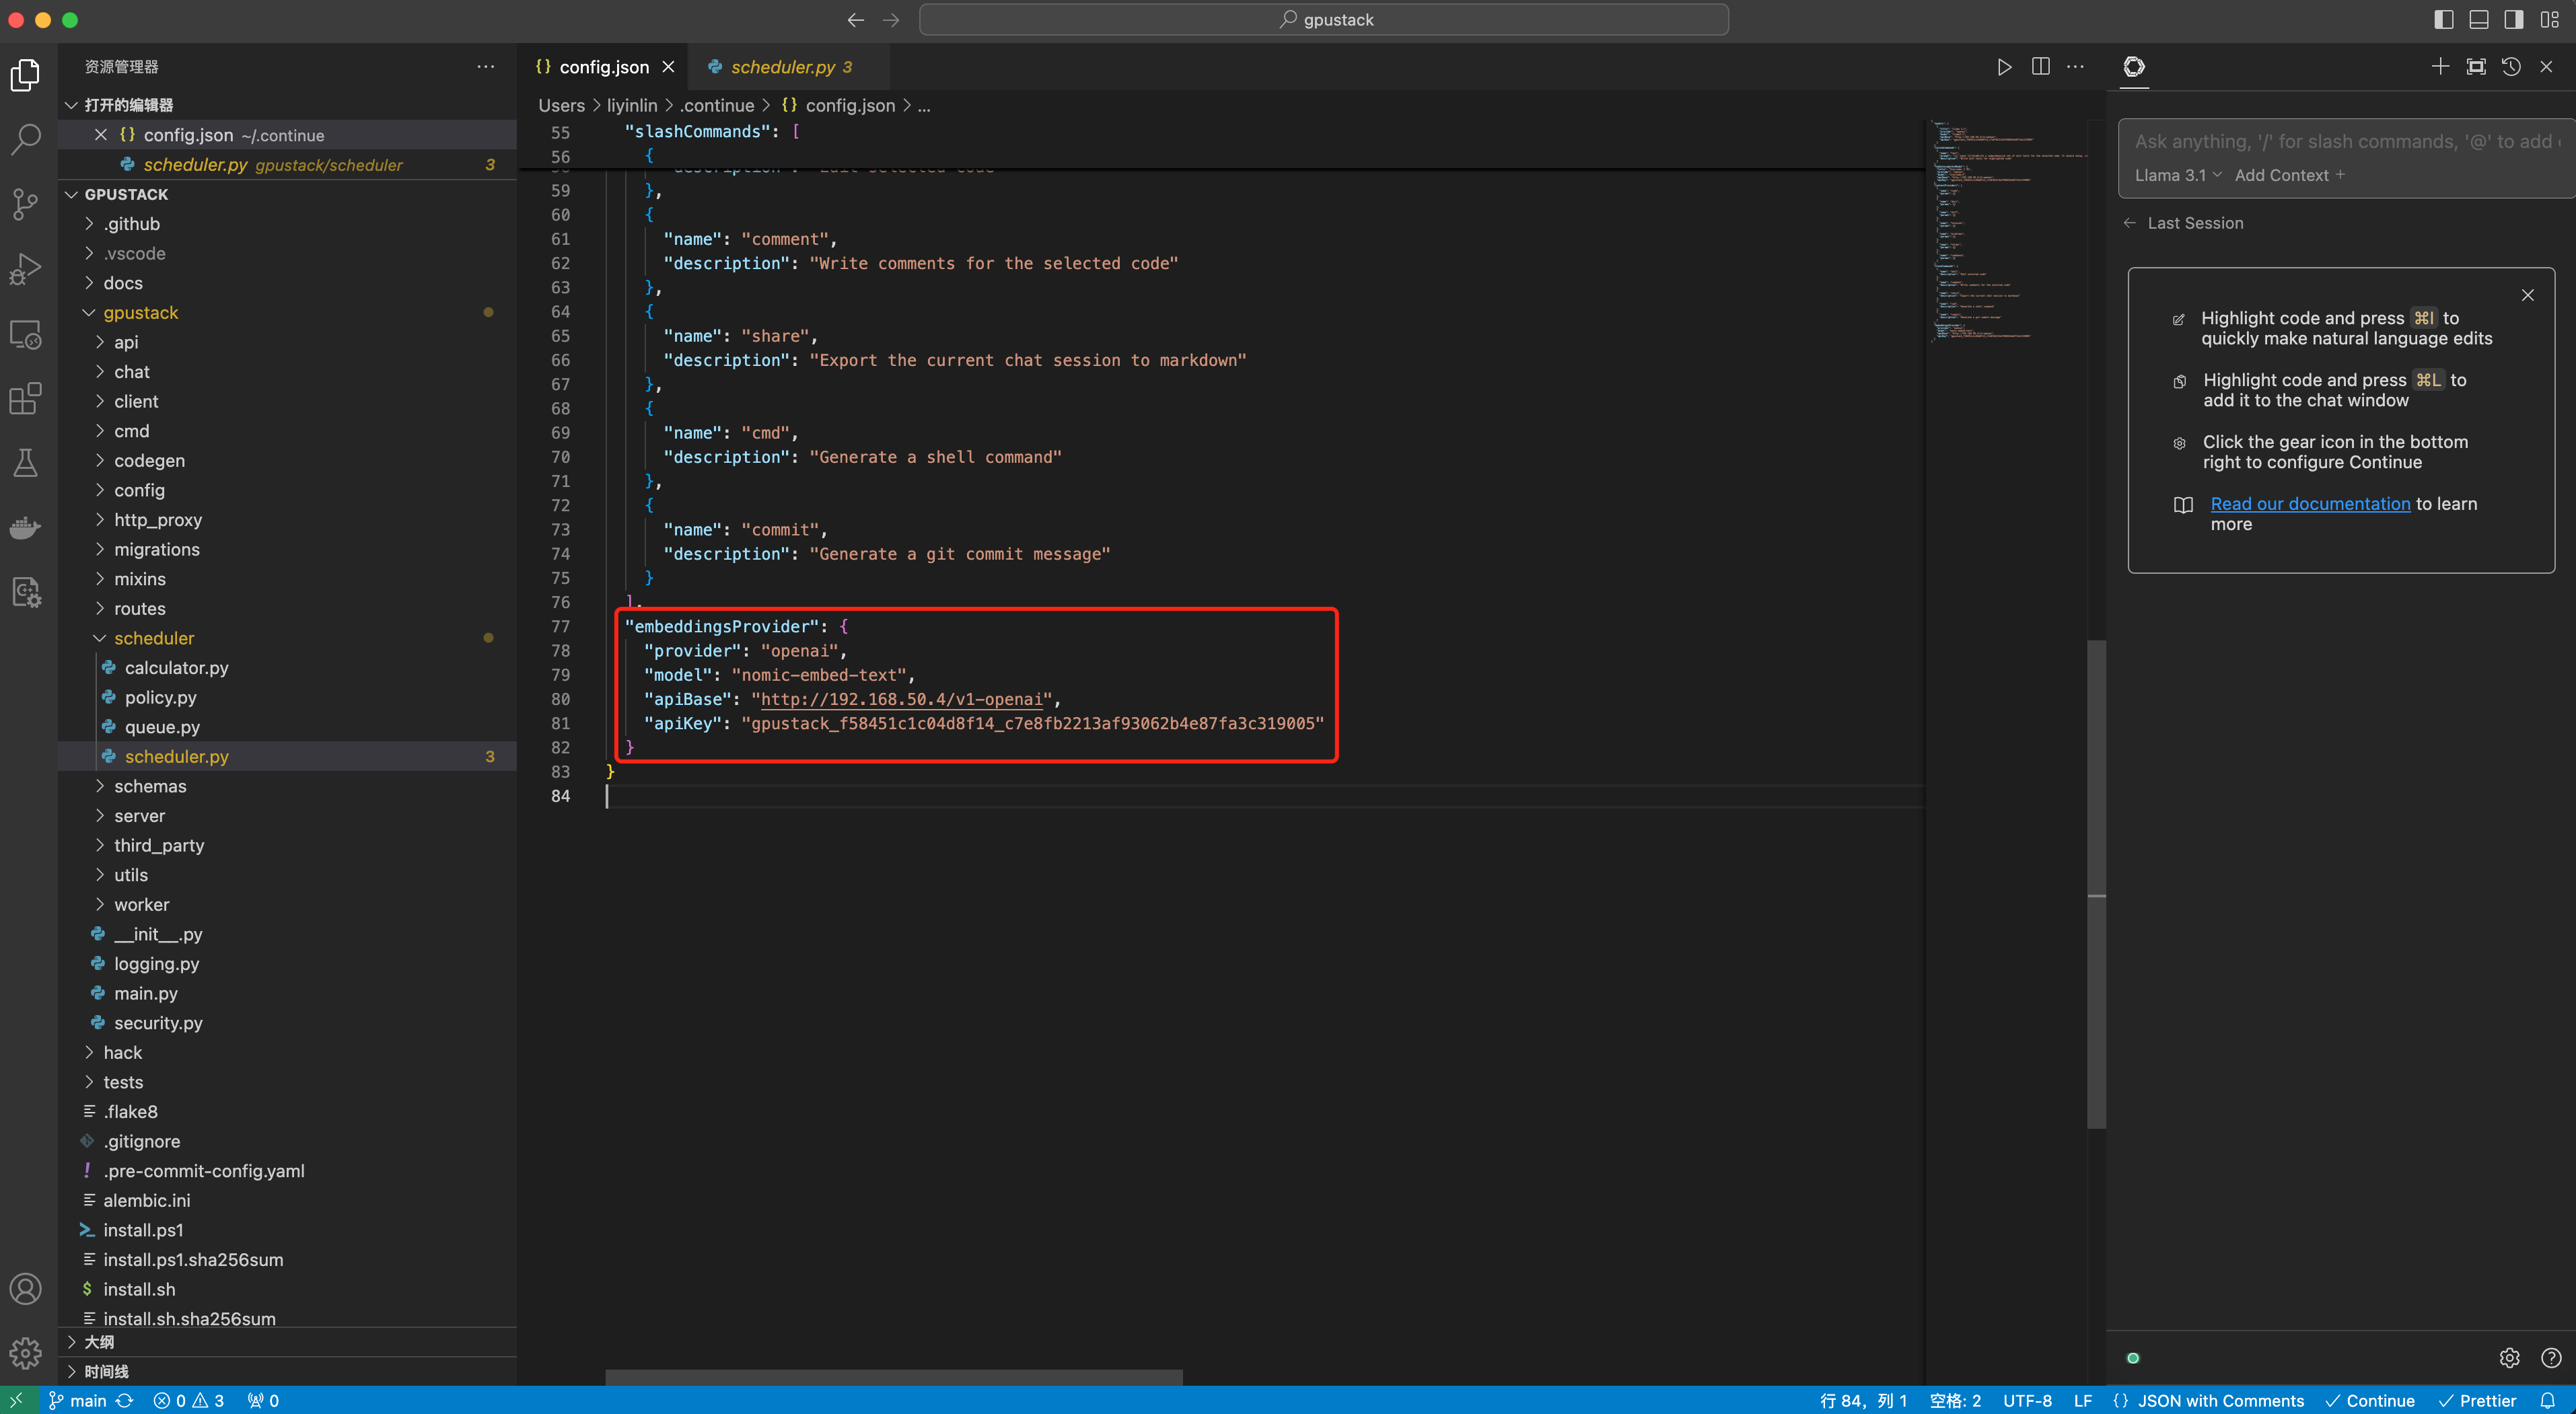Collapse the scheduler folder
The height and width of the screenshot is (1414, 2576).
[153, 638]
